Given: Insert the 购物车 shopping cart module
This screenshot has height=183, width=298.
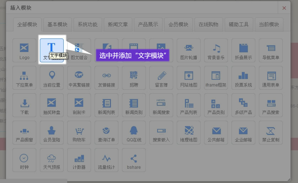Looking at the screenshot, I should point(79,132).
